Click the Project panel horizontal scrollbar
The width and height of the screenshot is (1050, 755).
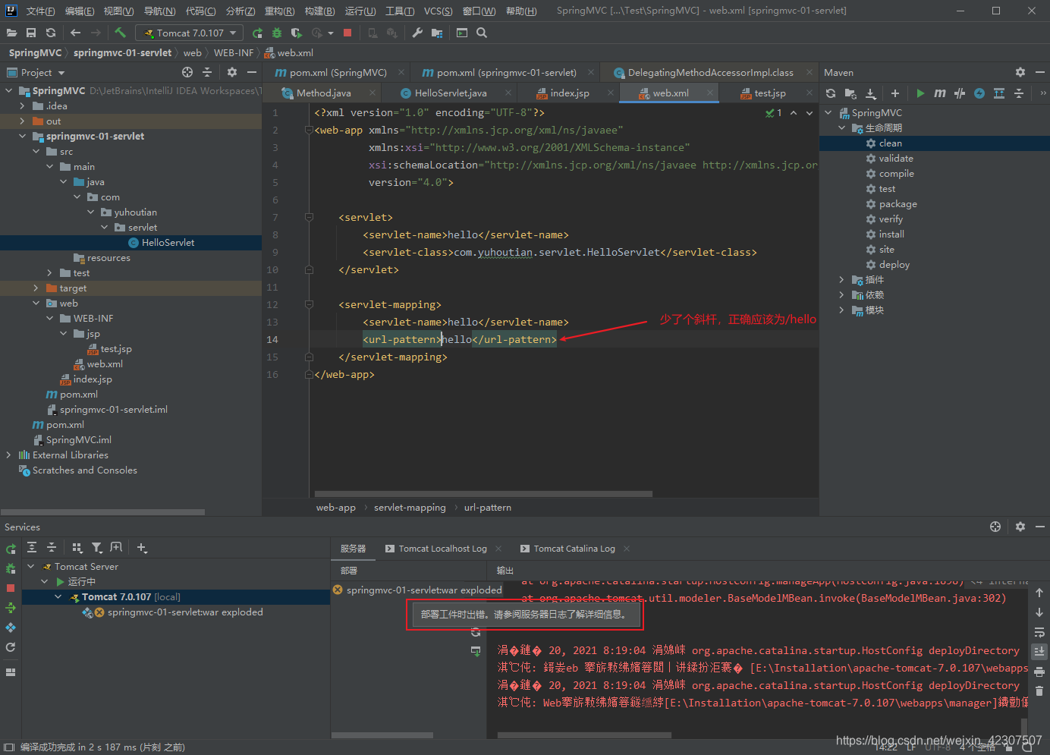pos(102,512)
